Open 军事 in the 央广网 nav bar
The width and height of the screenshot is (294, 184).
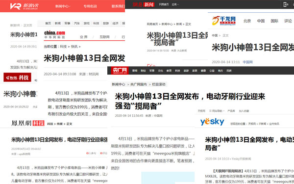[152, 71]
